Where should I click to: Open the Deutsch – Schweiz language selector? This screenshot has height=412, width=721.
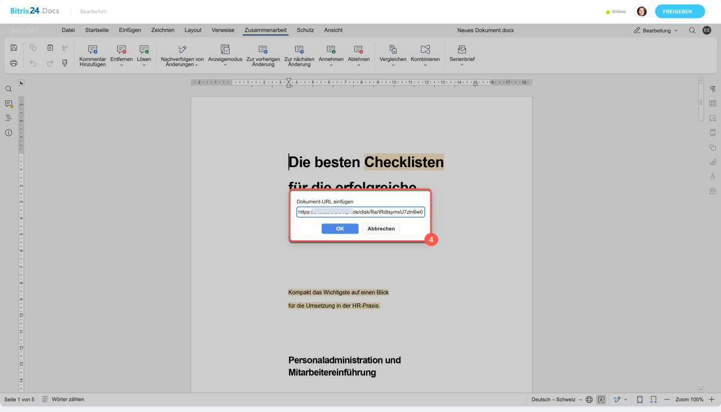pos(553,400)
